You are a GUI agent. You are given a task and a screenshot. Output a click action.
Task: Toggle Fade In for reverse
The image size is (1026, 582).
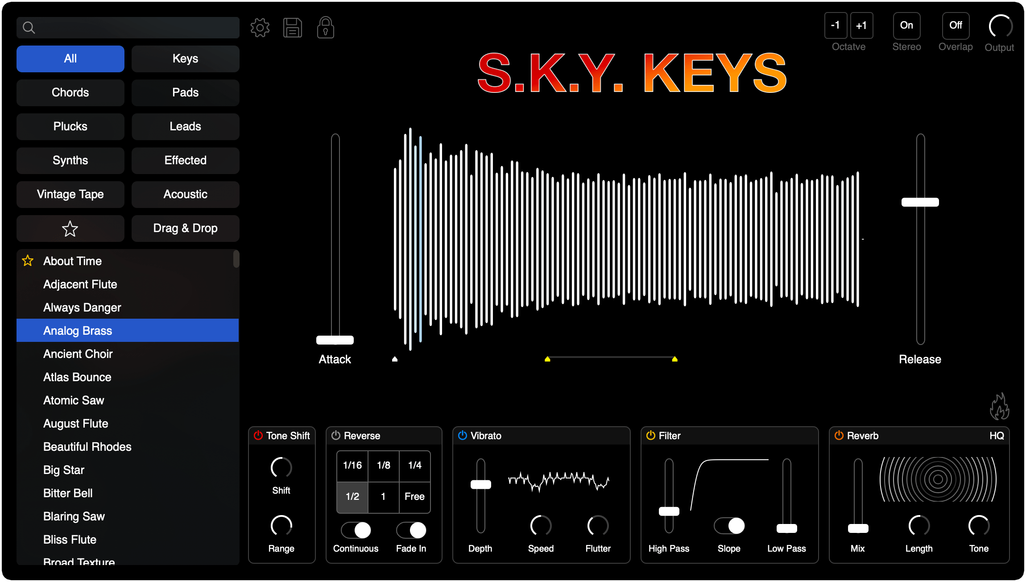point(411,530)
